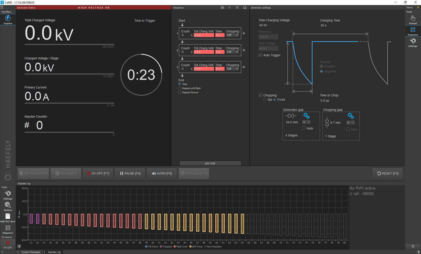
Task: Click Generator gap plus stepper
Action: [304, 122]
